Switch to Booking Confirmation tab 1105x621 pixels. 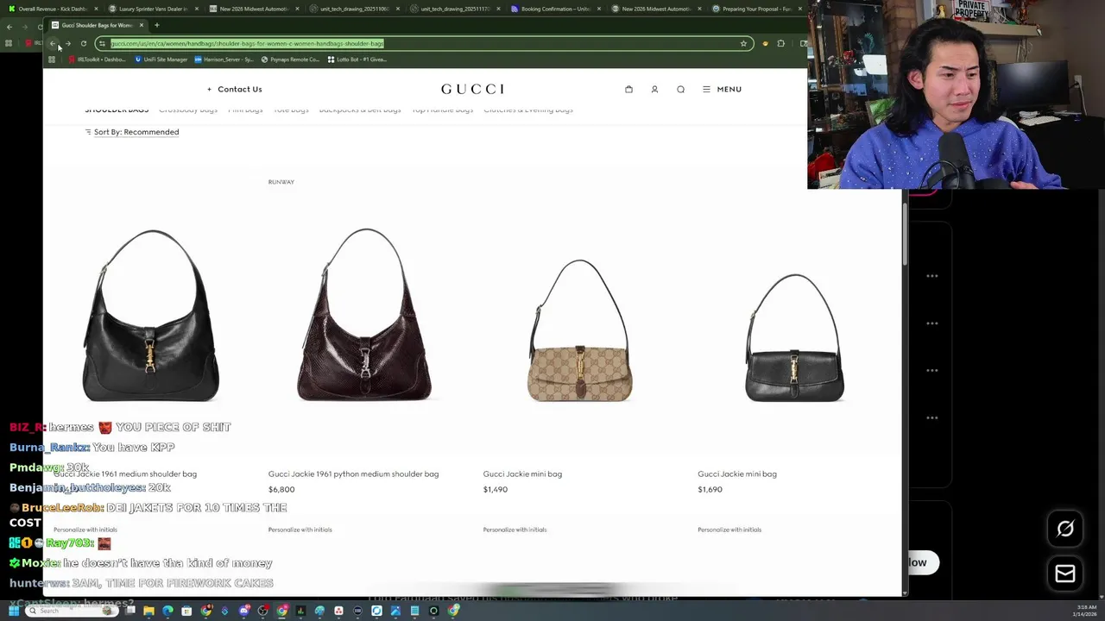coord(555,9)
